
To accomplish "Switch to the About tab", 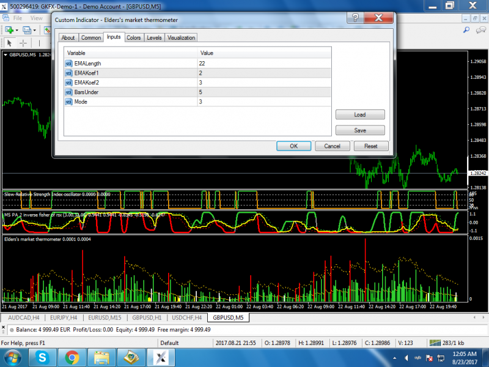I will click(68, 38).
